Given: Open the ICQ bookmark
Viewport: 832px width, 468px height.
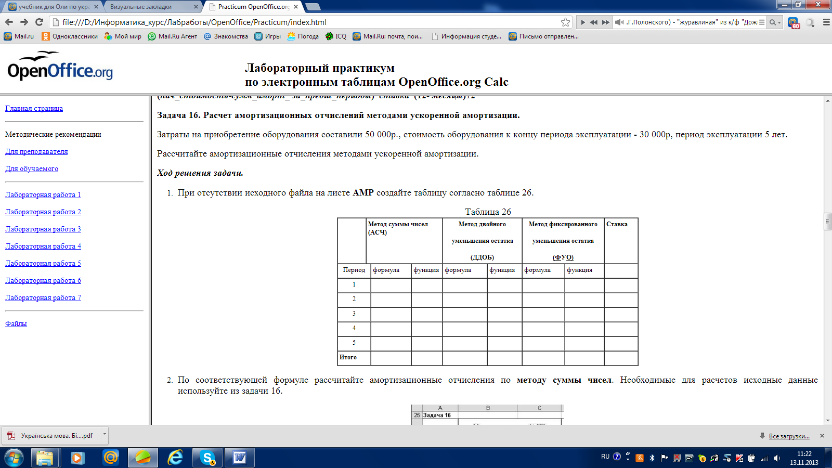Looking at the screenshot, I should pyautogui.click(x=335, y=36).
